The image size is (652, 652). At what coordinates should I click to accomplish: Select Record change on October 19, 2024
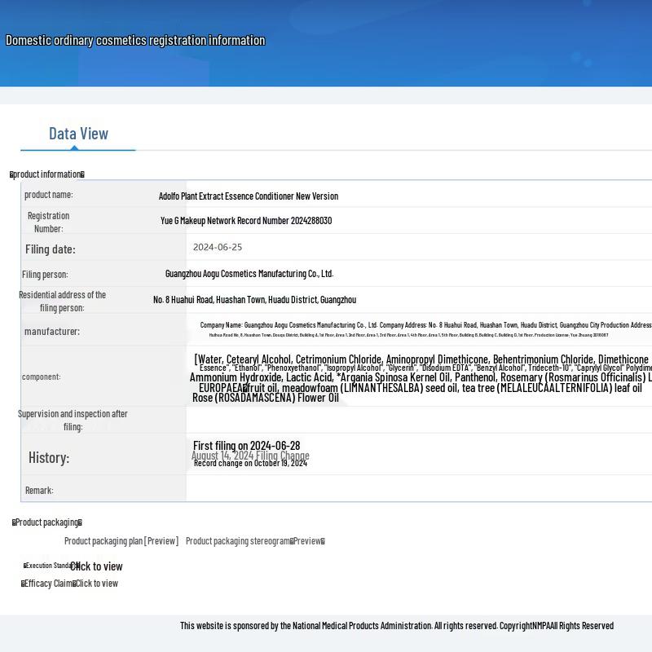[250, 463]
